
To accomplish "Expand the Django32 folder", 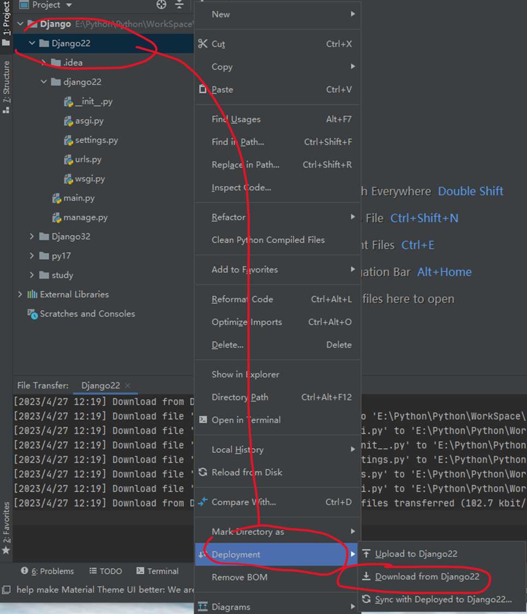I will coord(32,236).
